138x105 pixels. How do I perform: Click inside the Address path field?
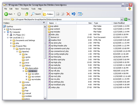[66, 19]
